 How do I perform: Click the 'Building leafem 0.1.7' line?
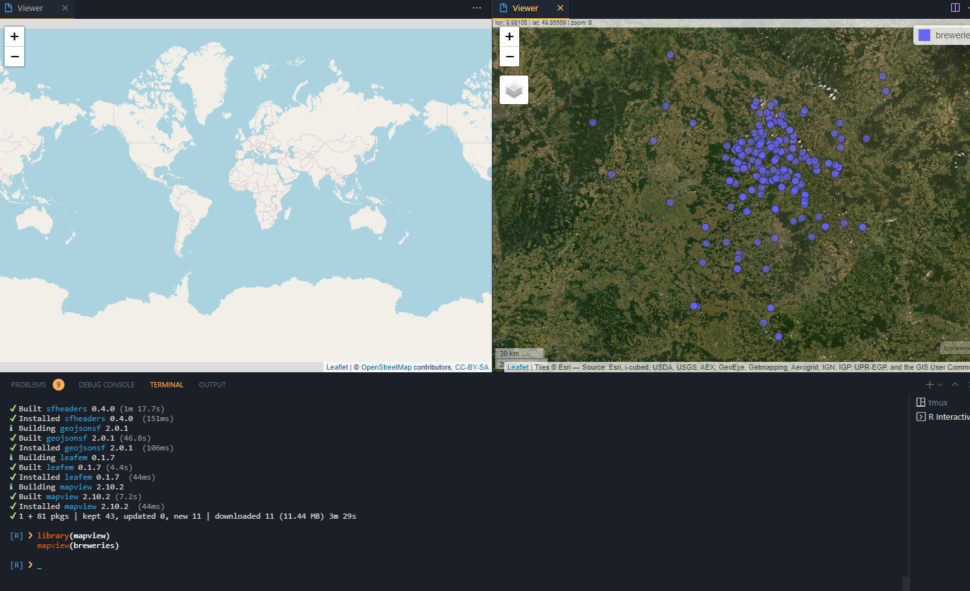click(62, 458)
